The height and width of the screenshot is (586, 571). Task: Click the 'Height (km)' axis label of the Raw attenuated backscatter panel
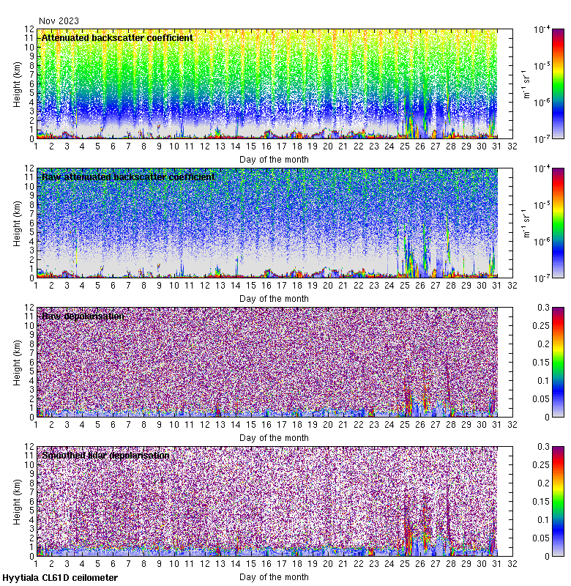pos(17,223)
